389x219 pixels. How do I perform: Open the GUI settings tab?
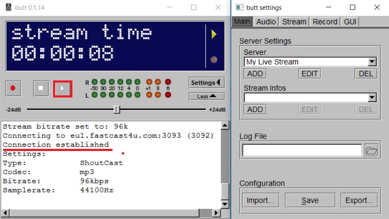click(x=350, y=22)
